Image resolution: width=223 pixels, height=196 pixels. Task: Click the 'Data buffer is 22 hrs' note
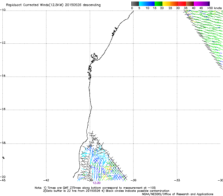(61, 191)
